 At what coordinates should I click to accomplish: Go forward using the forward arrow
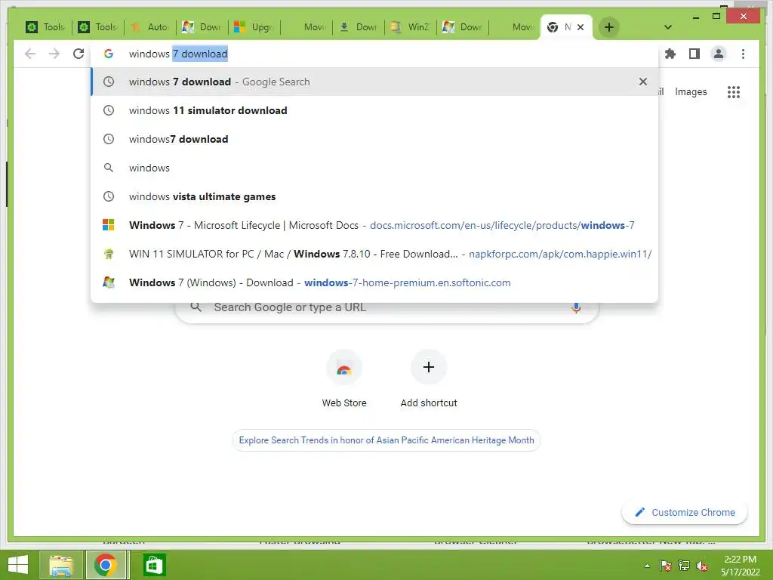pos(54,54)
